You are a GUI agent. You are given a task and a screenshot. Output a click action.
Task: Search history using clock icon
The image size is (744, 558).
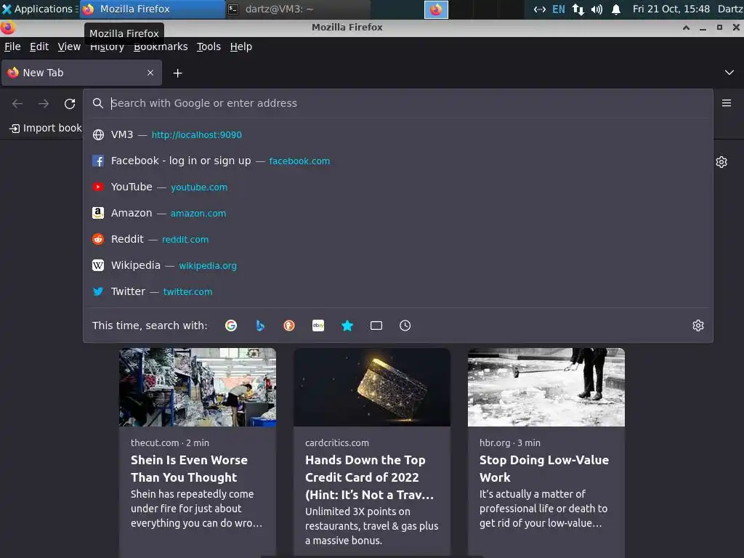(x=405, y=325)
